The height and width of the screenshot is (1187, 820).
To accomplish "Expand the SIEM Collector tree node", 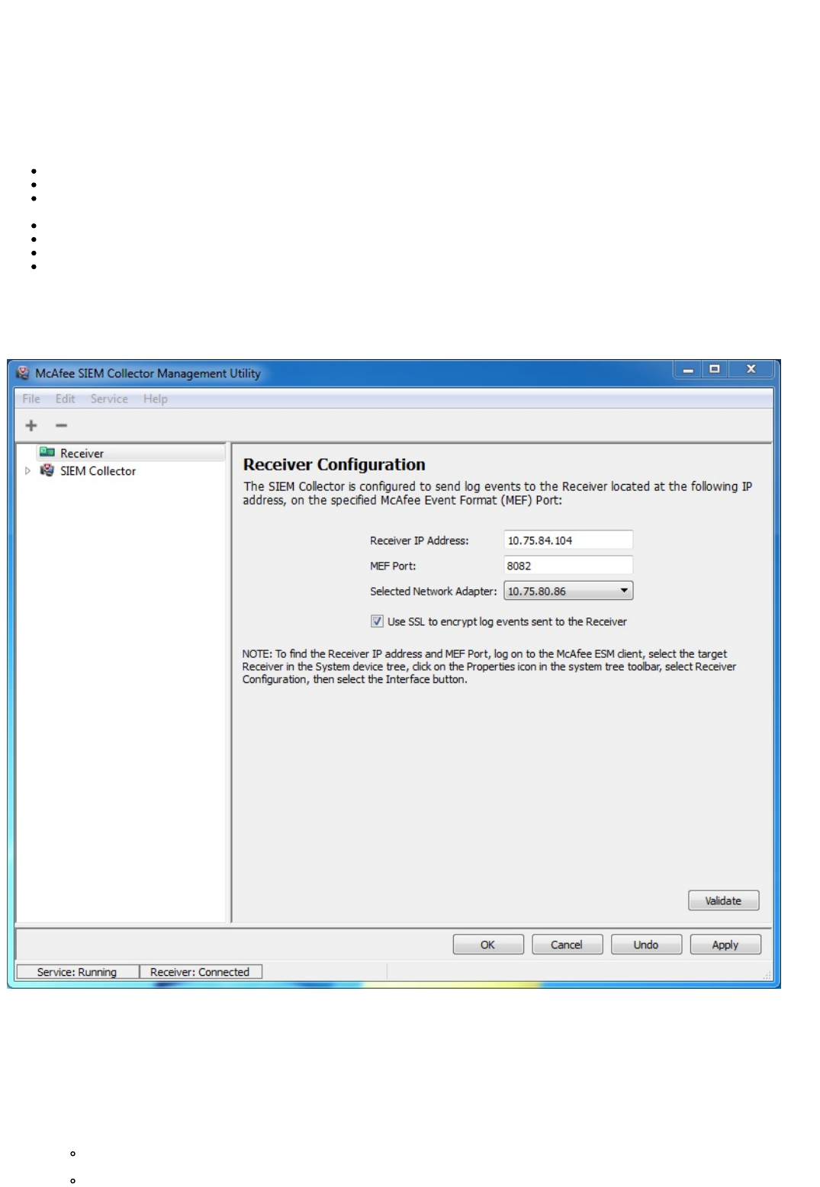I will pos(28,471).
